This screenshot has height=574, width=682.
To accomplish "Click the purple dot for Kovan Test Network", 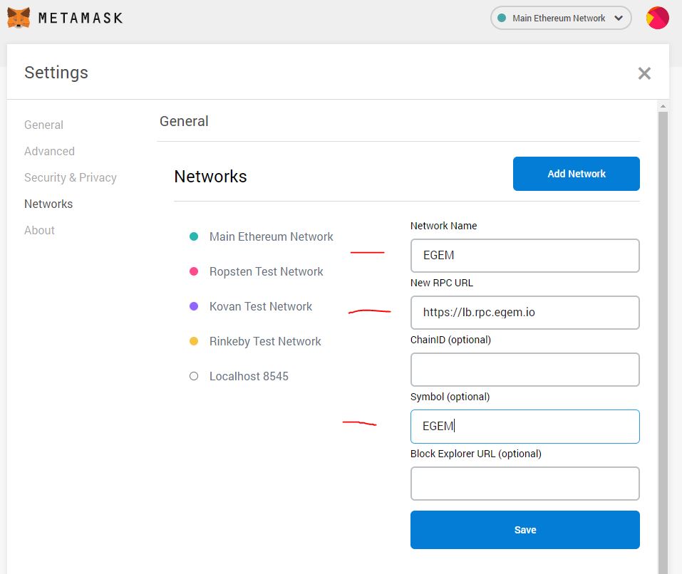I will [x=194, y=306].
